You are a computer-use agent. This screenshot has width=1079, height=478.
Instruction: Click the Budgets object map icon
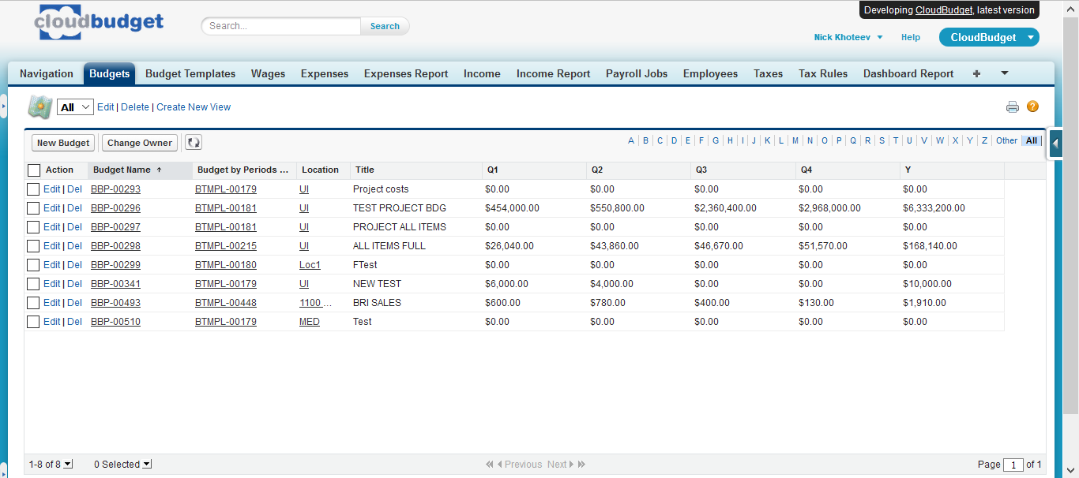point(39,106)
